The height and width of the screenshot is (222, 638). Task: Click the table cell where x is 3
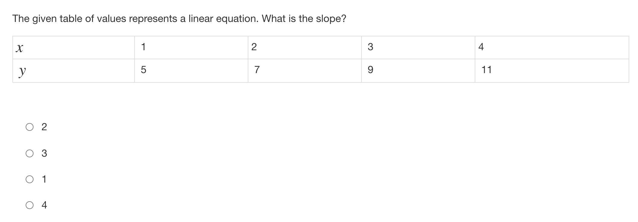point(418,48)
